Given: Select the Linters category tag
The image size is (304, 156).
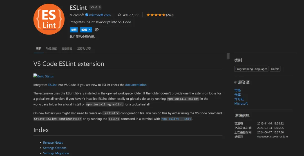Looking at the screenshot, I should (x=275, y=69).
